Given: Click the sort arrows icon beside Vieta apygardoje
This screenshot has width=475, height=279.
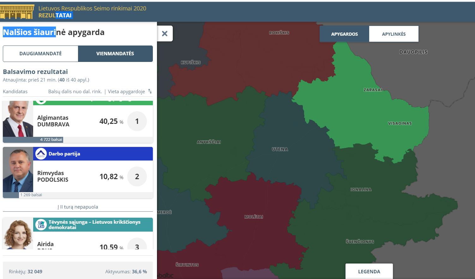Looking at the screenshot, I should pos(150,91).
